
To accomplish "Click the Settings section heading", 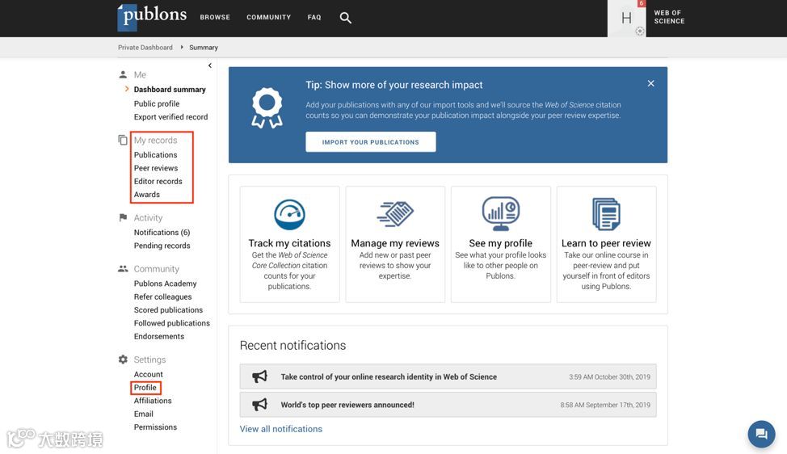I will (x=149, y=359).
